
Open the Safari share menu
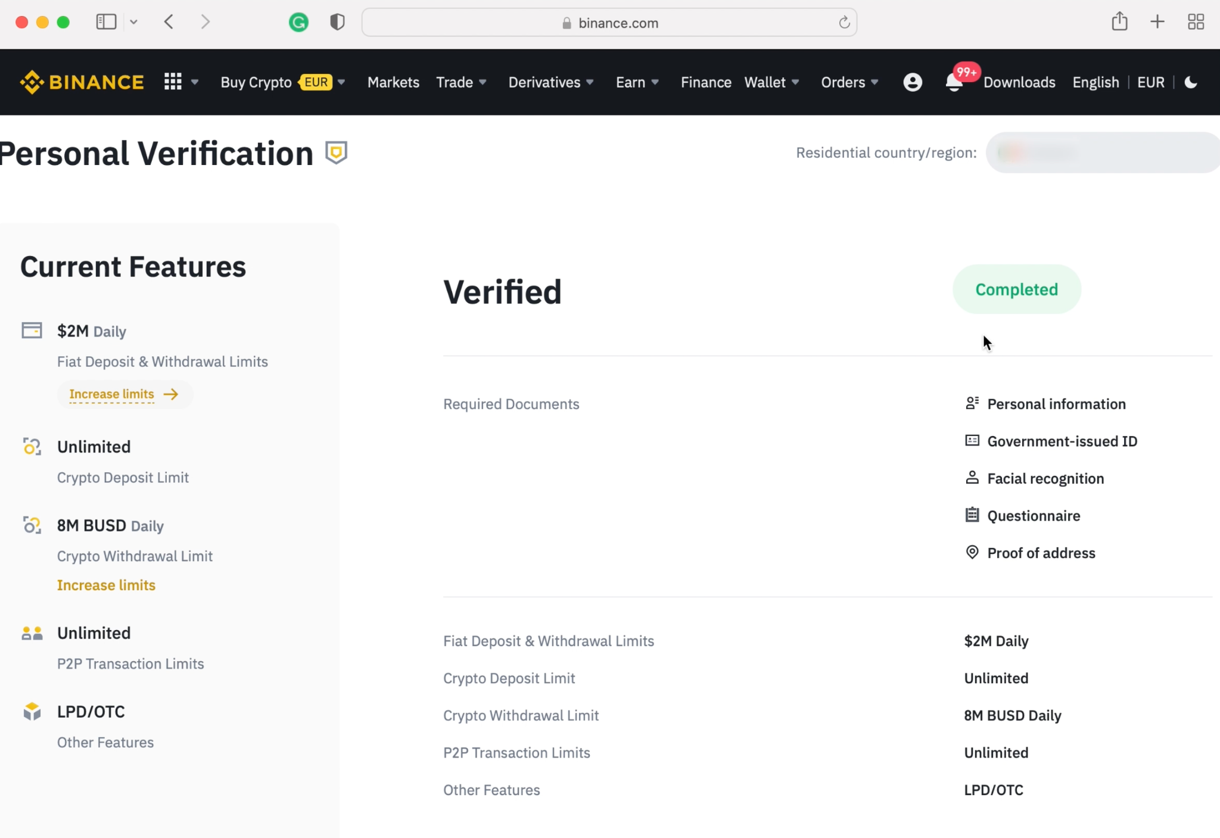click(x=1119, y=21)
